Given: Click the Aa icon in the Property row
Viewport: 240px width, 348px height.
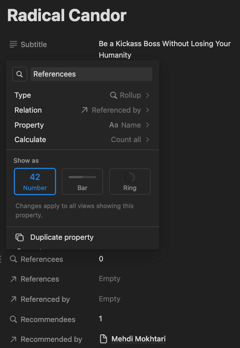Looking at the screenshot, I should [113, 125].
